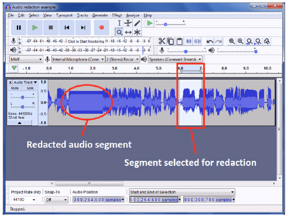This screenshot has width=287, height=217.
Task: Open the Effect menu
Action: 117,15
